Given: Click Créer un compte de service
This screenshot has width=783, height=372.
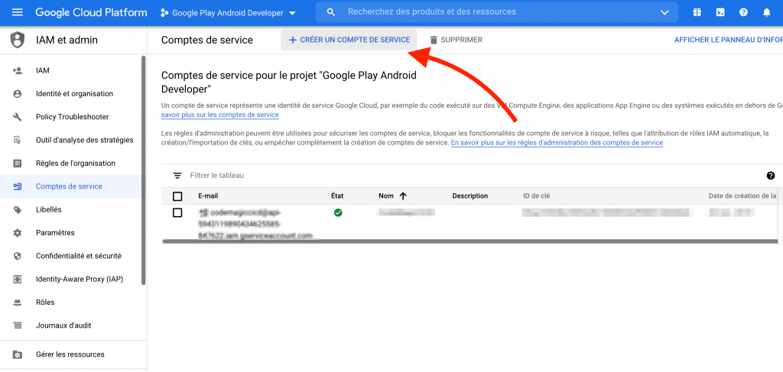Looking at the screenshot, I should (x=349, y=40).
